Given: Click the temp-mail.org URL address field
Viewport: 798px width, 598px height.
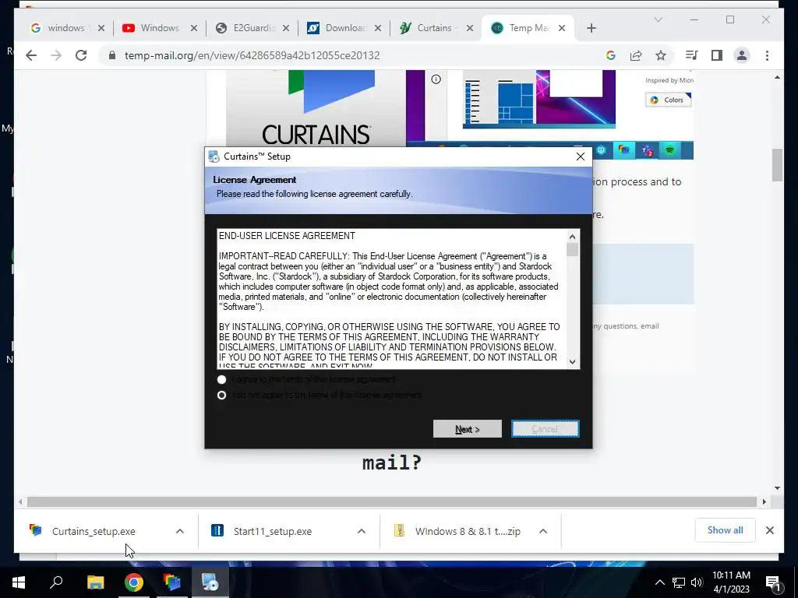Looking at the screenshot, I should [252, 55].
